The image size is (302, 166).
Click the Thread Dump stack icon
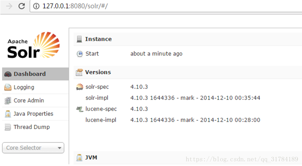pos(8,127)
